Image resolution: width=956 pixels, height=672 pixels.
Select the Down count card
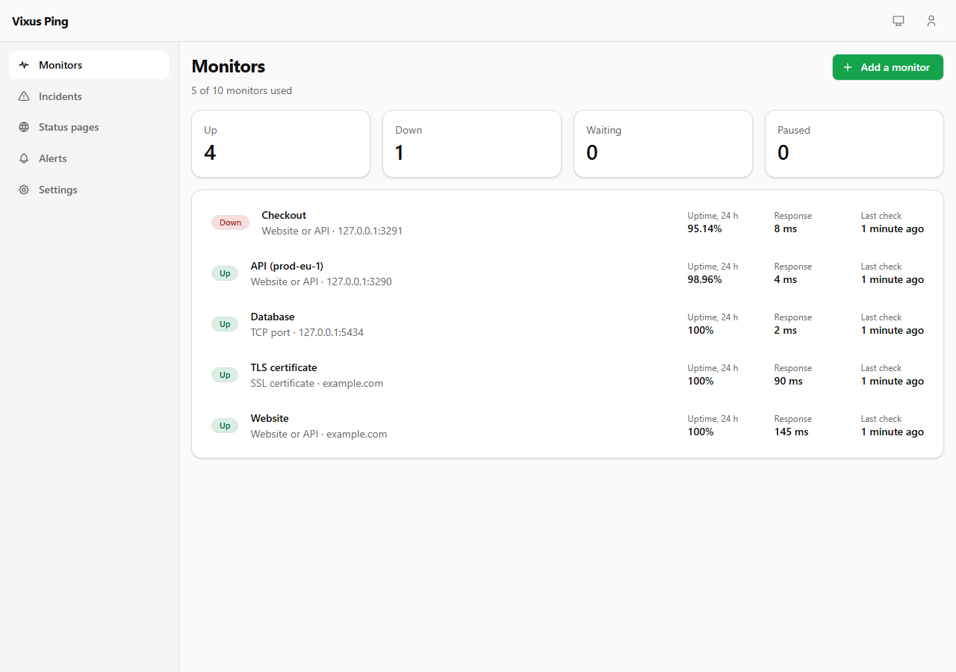(x=472, y=144)
